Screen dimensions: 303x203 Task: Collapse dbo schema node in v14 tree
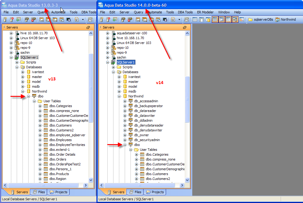pos(125,145)
